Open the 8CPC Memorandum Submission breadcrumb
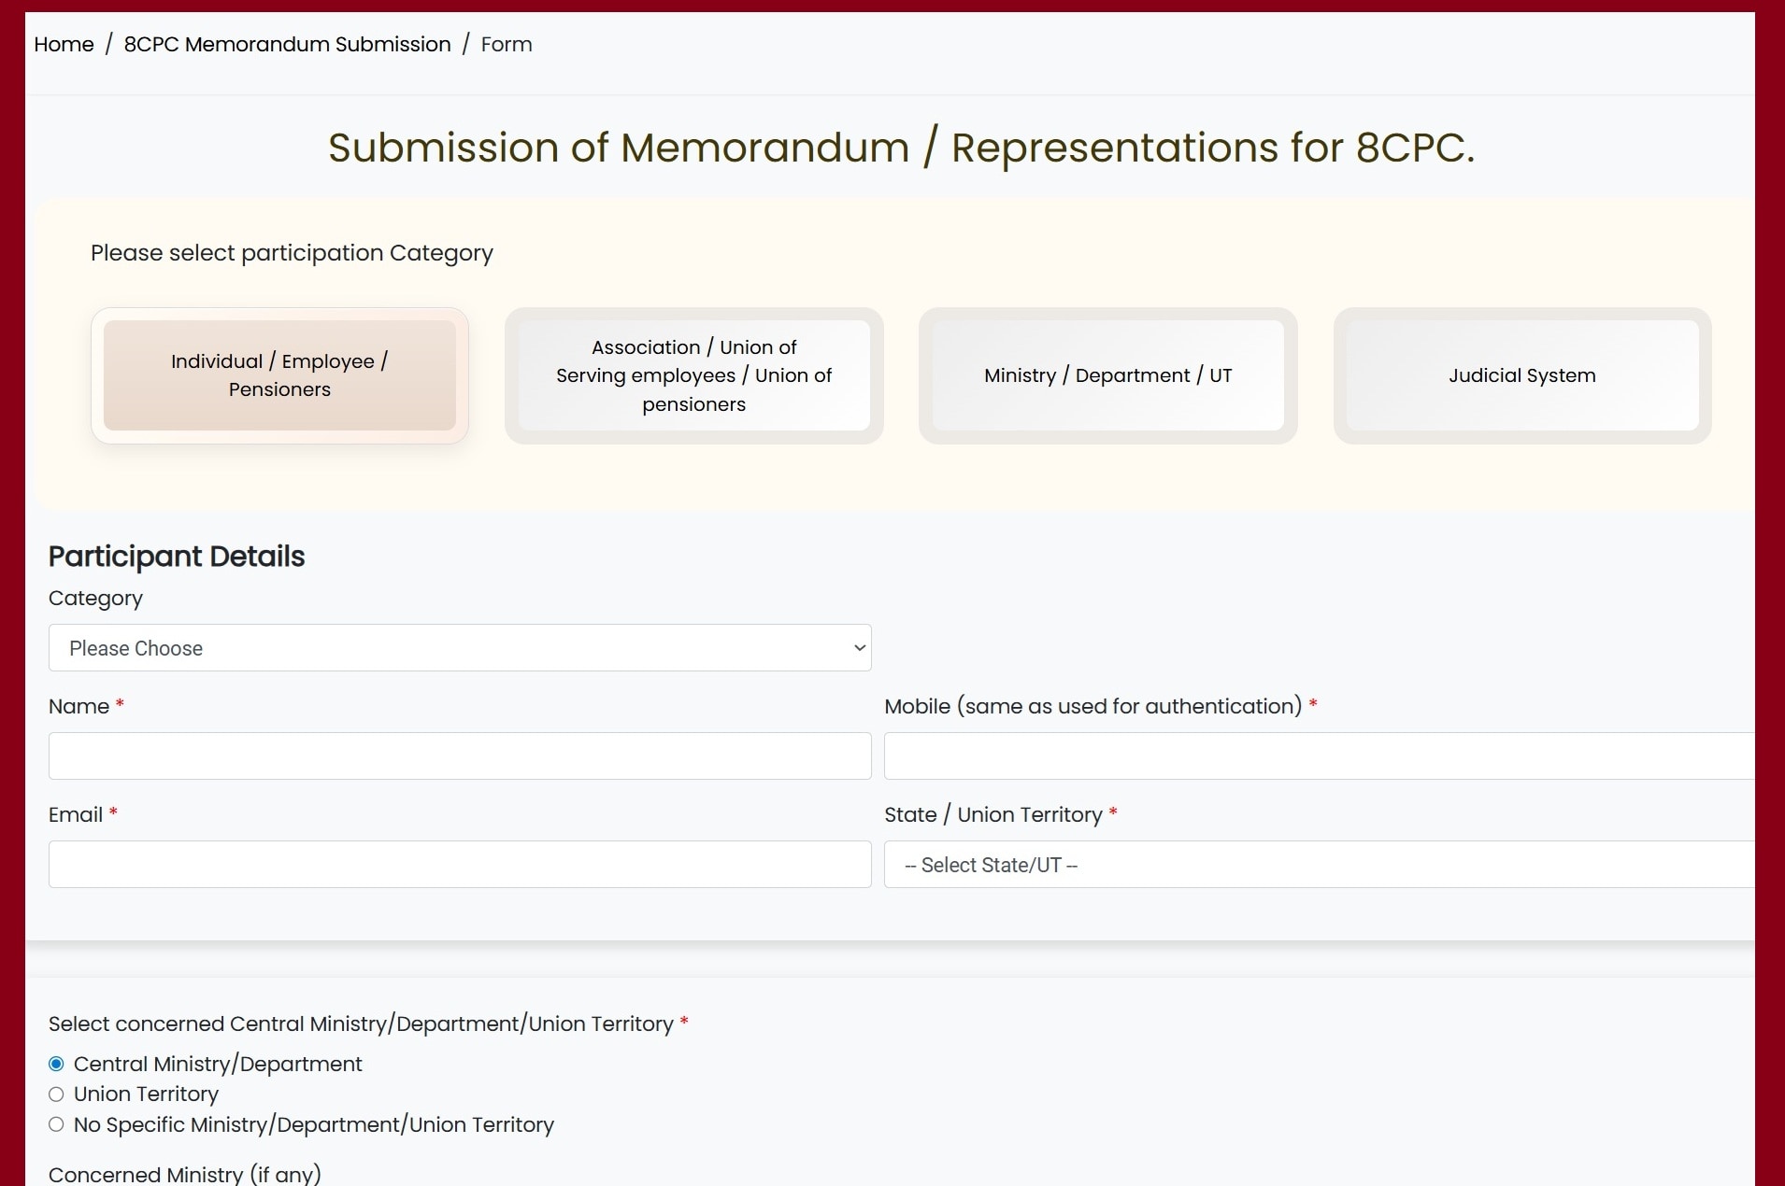1785x1186 pixels. (287, 44)
